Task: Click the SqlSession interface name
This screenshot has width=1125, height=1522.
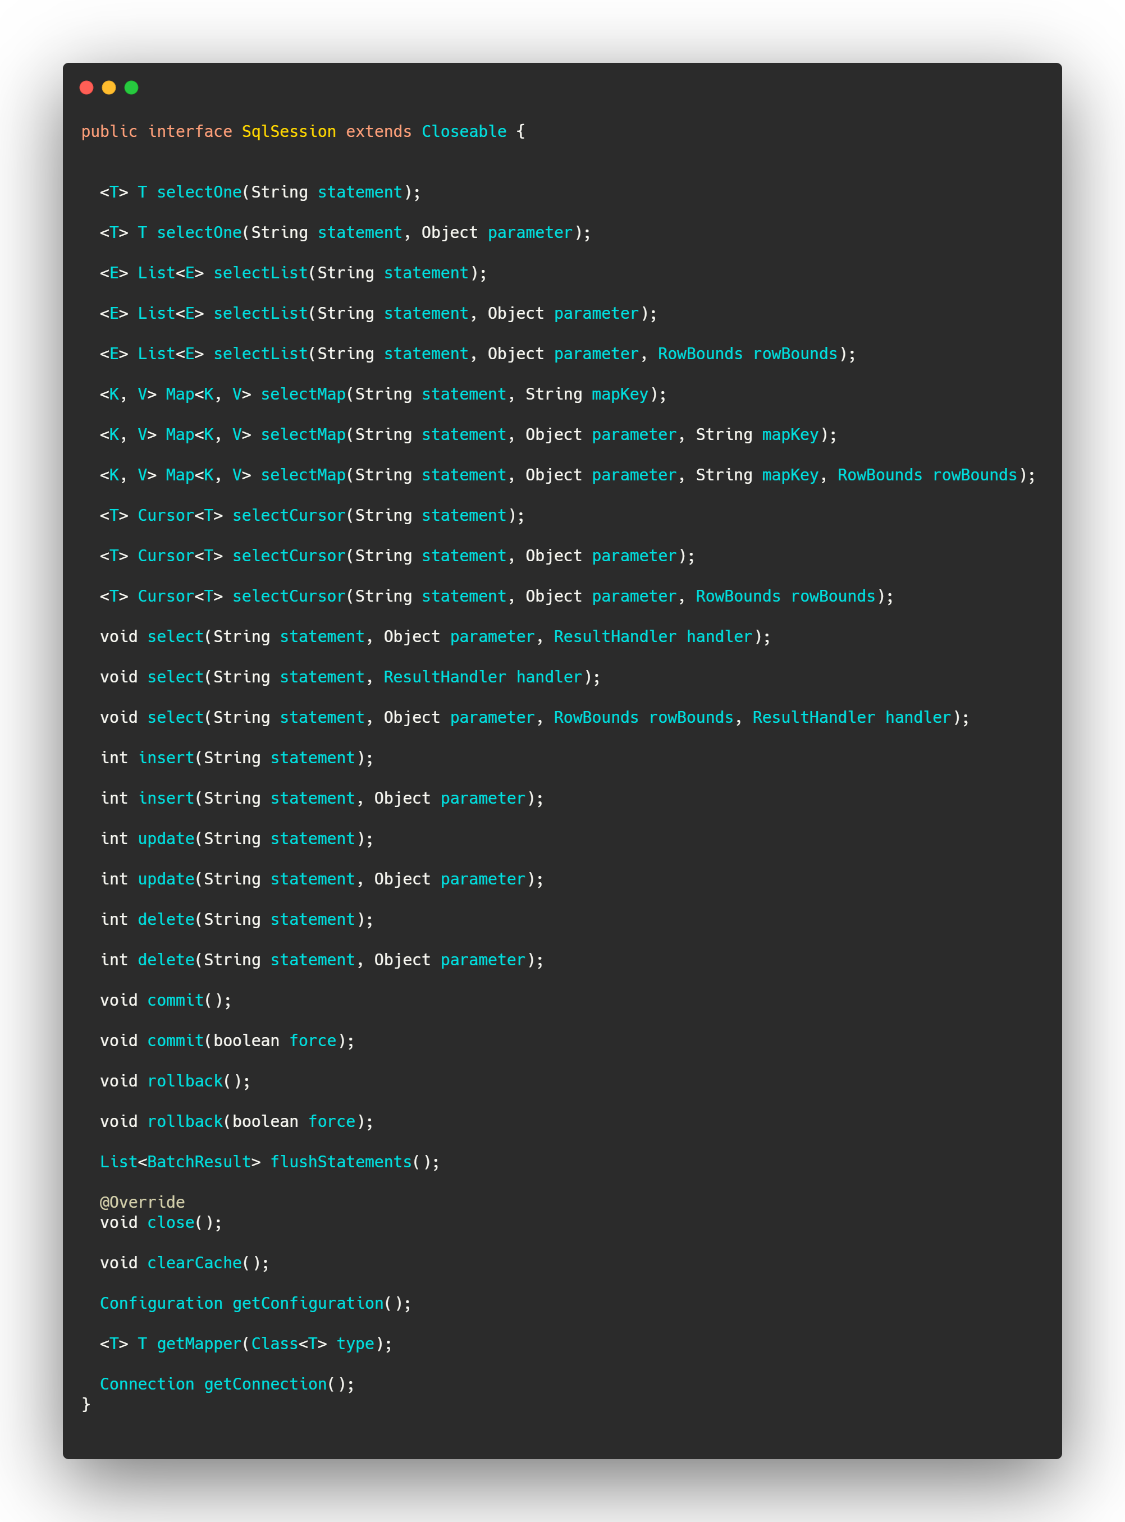Action: click(289, 131)
